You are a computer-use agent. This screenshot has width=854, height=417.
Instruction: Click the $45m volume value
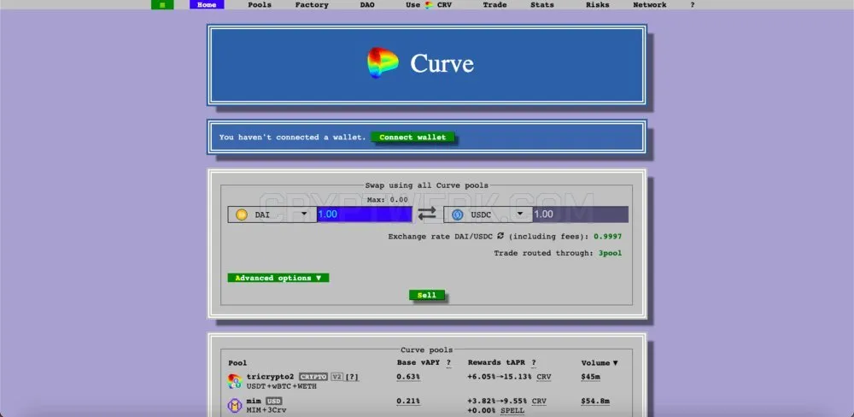point(590,377)
